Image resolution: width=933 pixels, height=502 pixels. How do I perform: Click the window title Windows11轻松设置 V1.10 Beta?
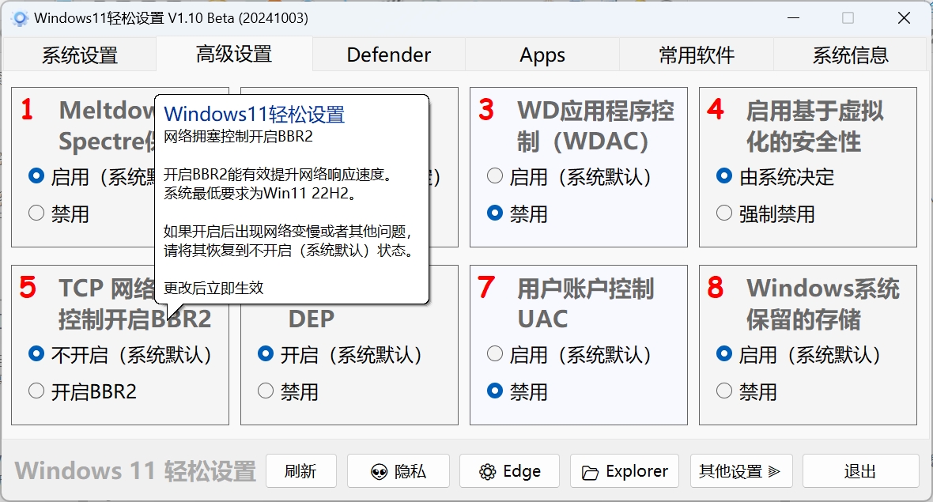coord(171,18)
